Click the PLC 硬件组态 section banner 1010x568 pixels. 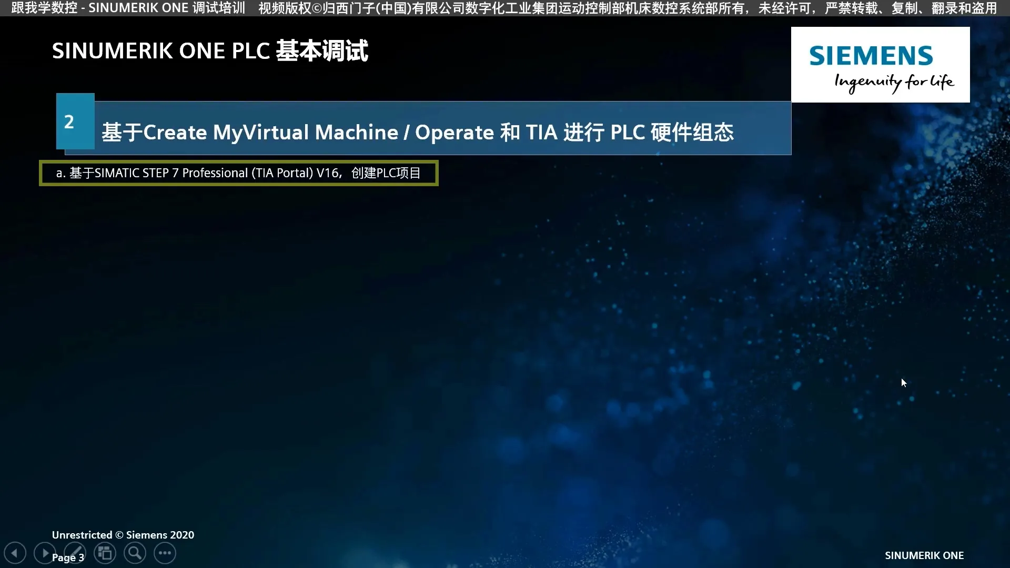(x=672, y=132)
